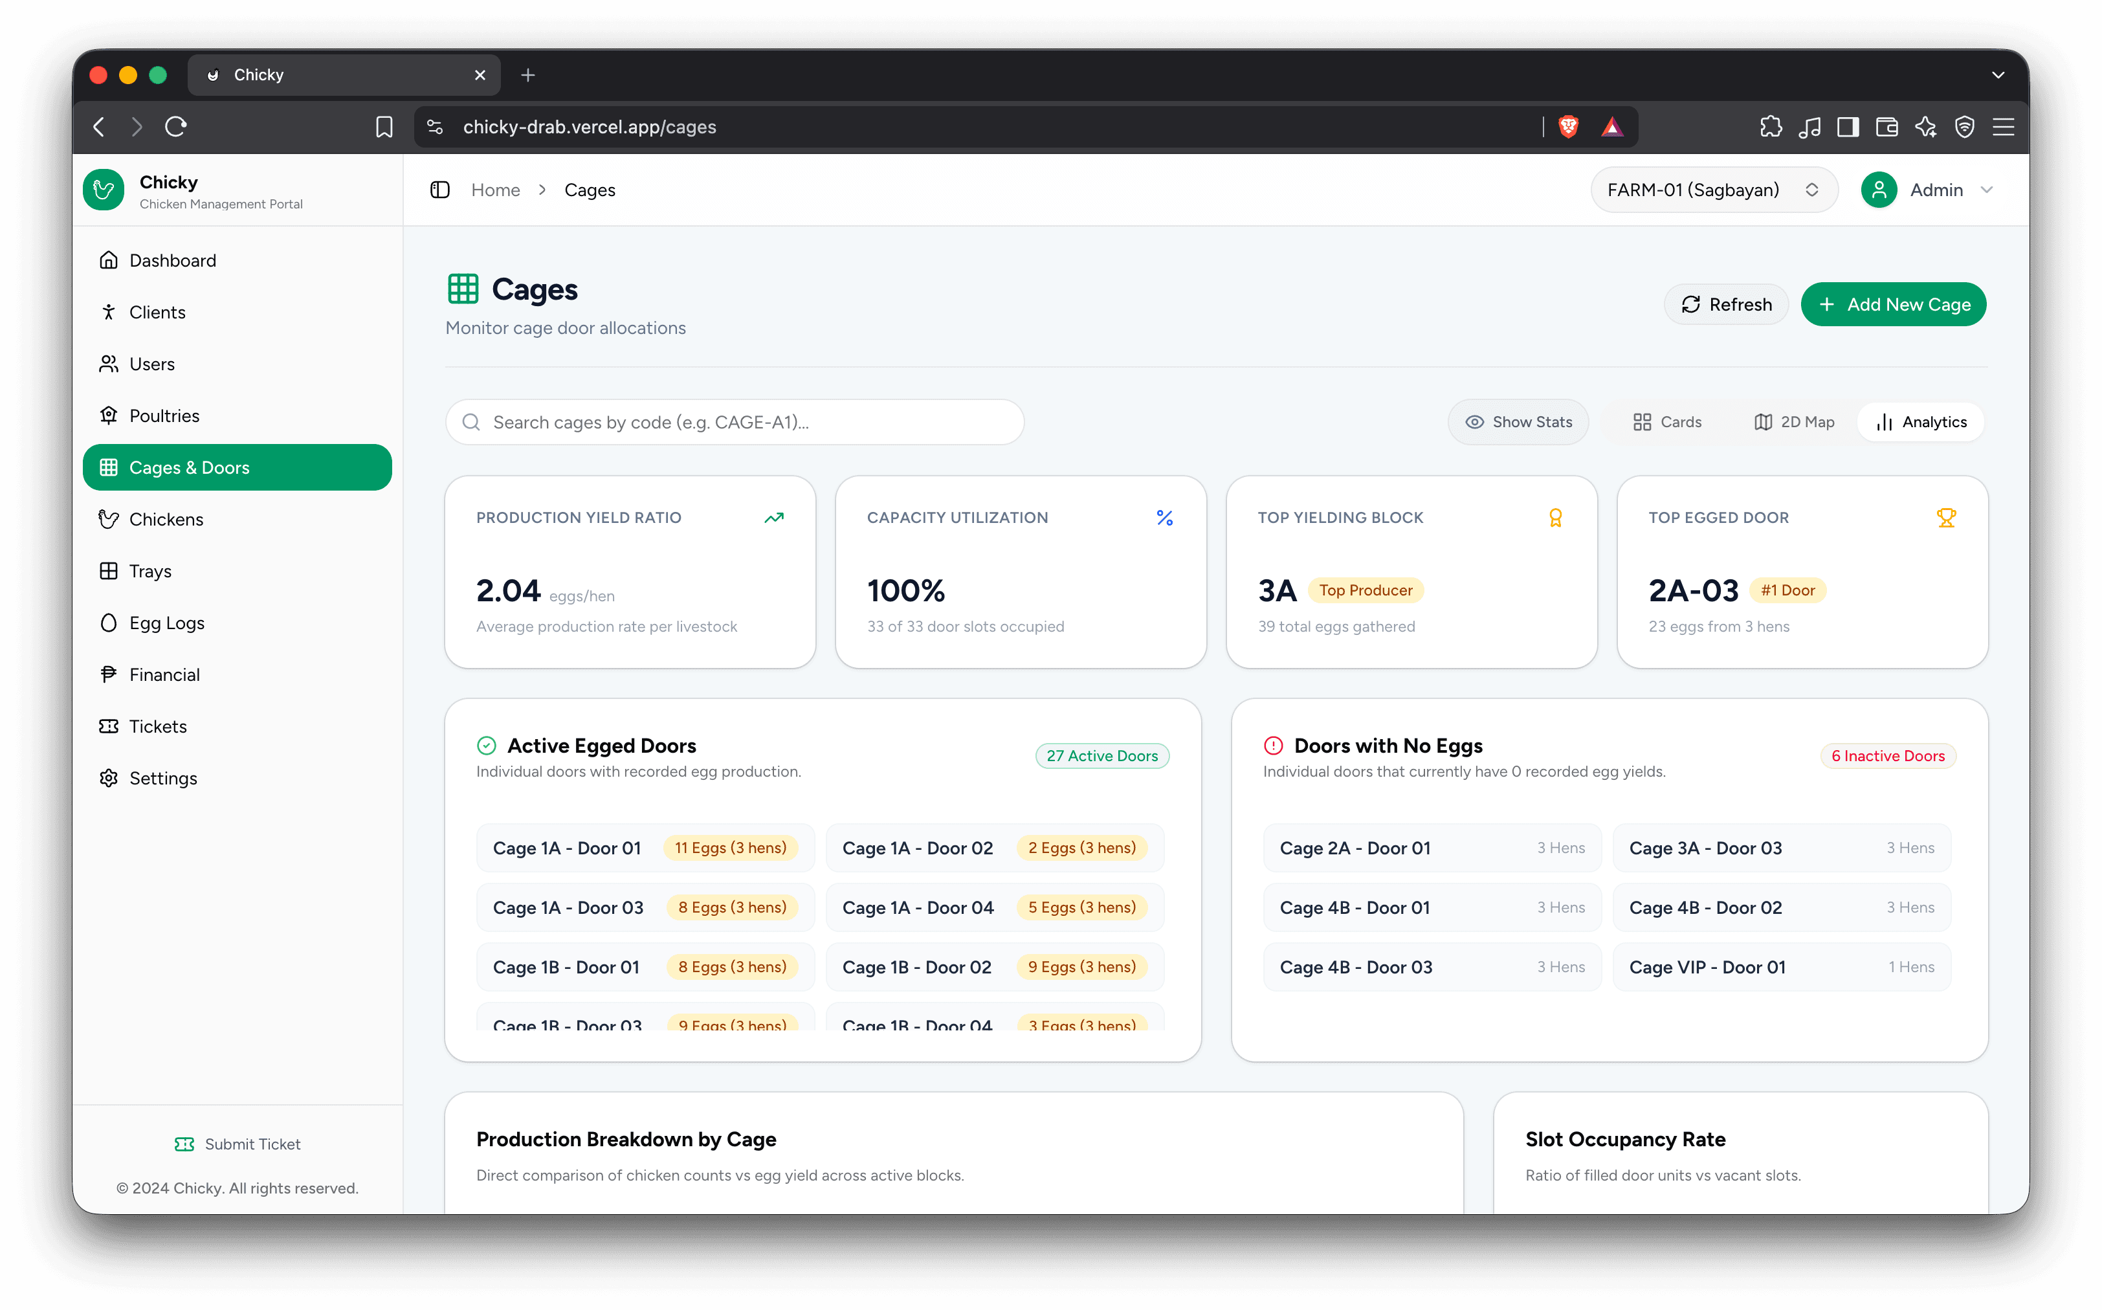Open the Trays sidebar item
Screen dimensions: 2102x1310
point(238,571)
